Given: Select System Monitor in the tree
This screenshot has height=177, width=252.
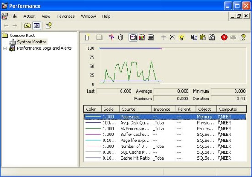Looking at the screenshot, I should point(32,42).
